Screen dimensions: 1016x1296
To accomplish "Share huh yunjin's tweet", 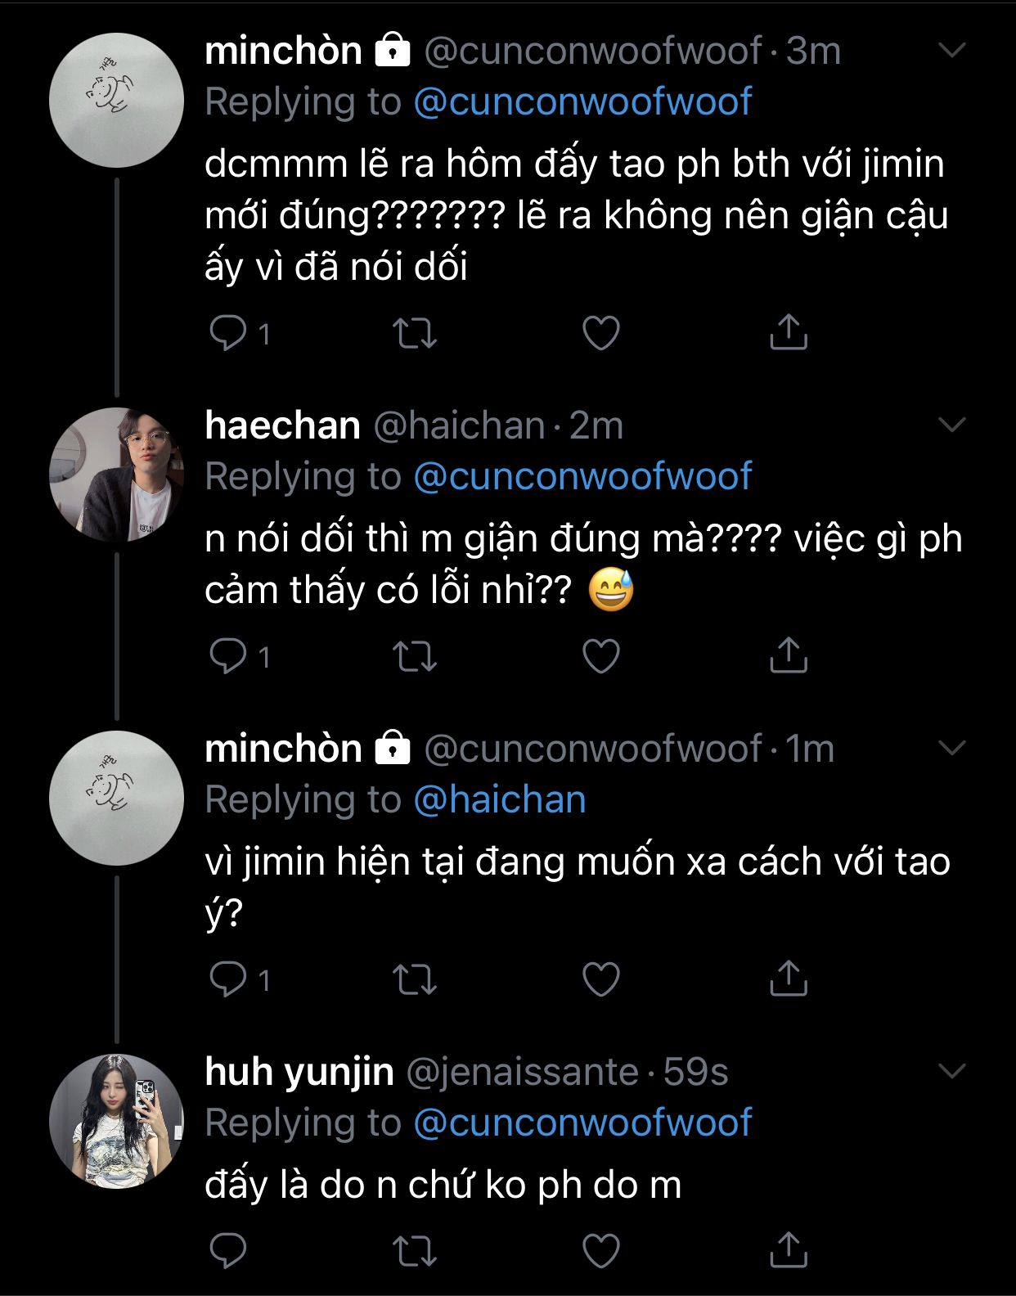I will click(789, 1249).
